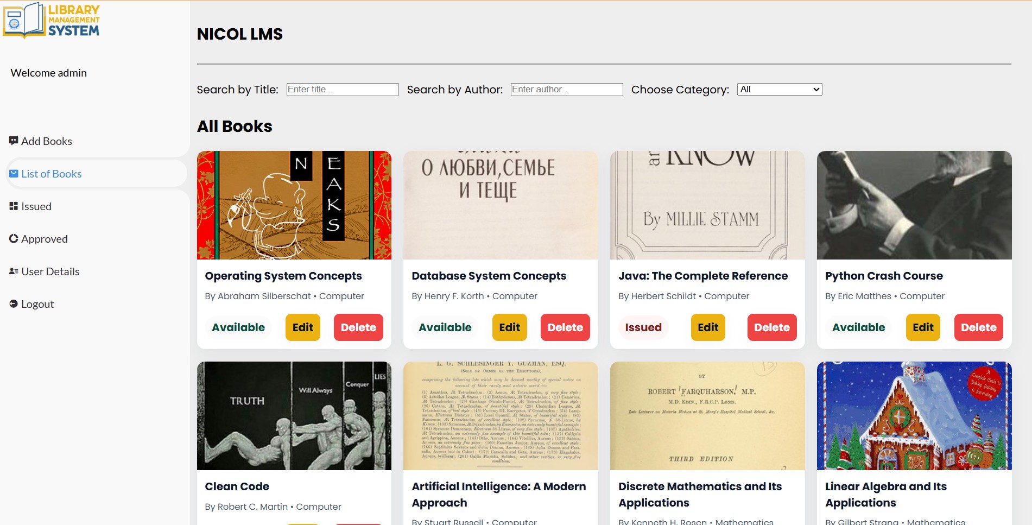Select the Issued sidebar menu item
The image size is (1032, 525).
pyautogui.click(x=36, y=206)
